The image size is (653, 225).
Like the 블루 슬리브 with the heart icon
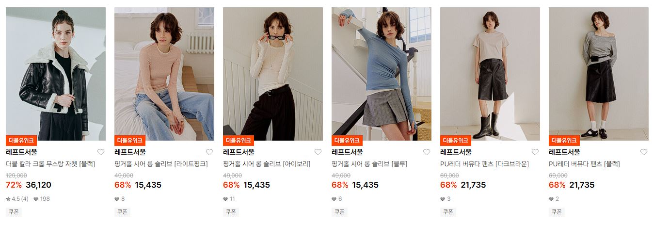tap(427, 152)
